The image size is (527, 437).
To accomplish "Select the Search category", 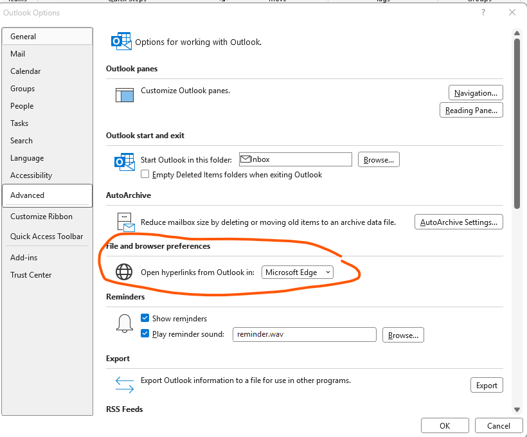I will click(48, 141).
